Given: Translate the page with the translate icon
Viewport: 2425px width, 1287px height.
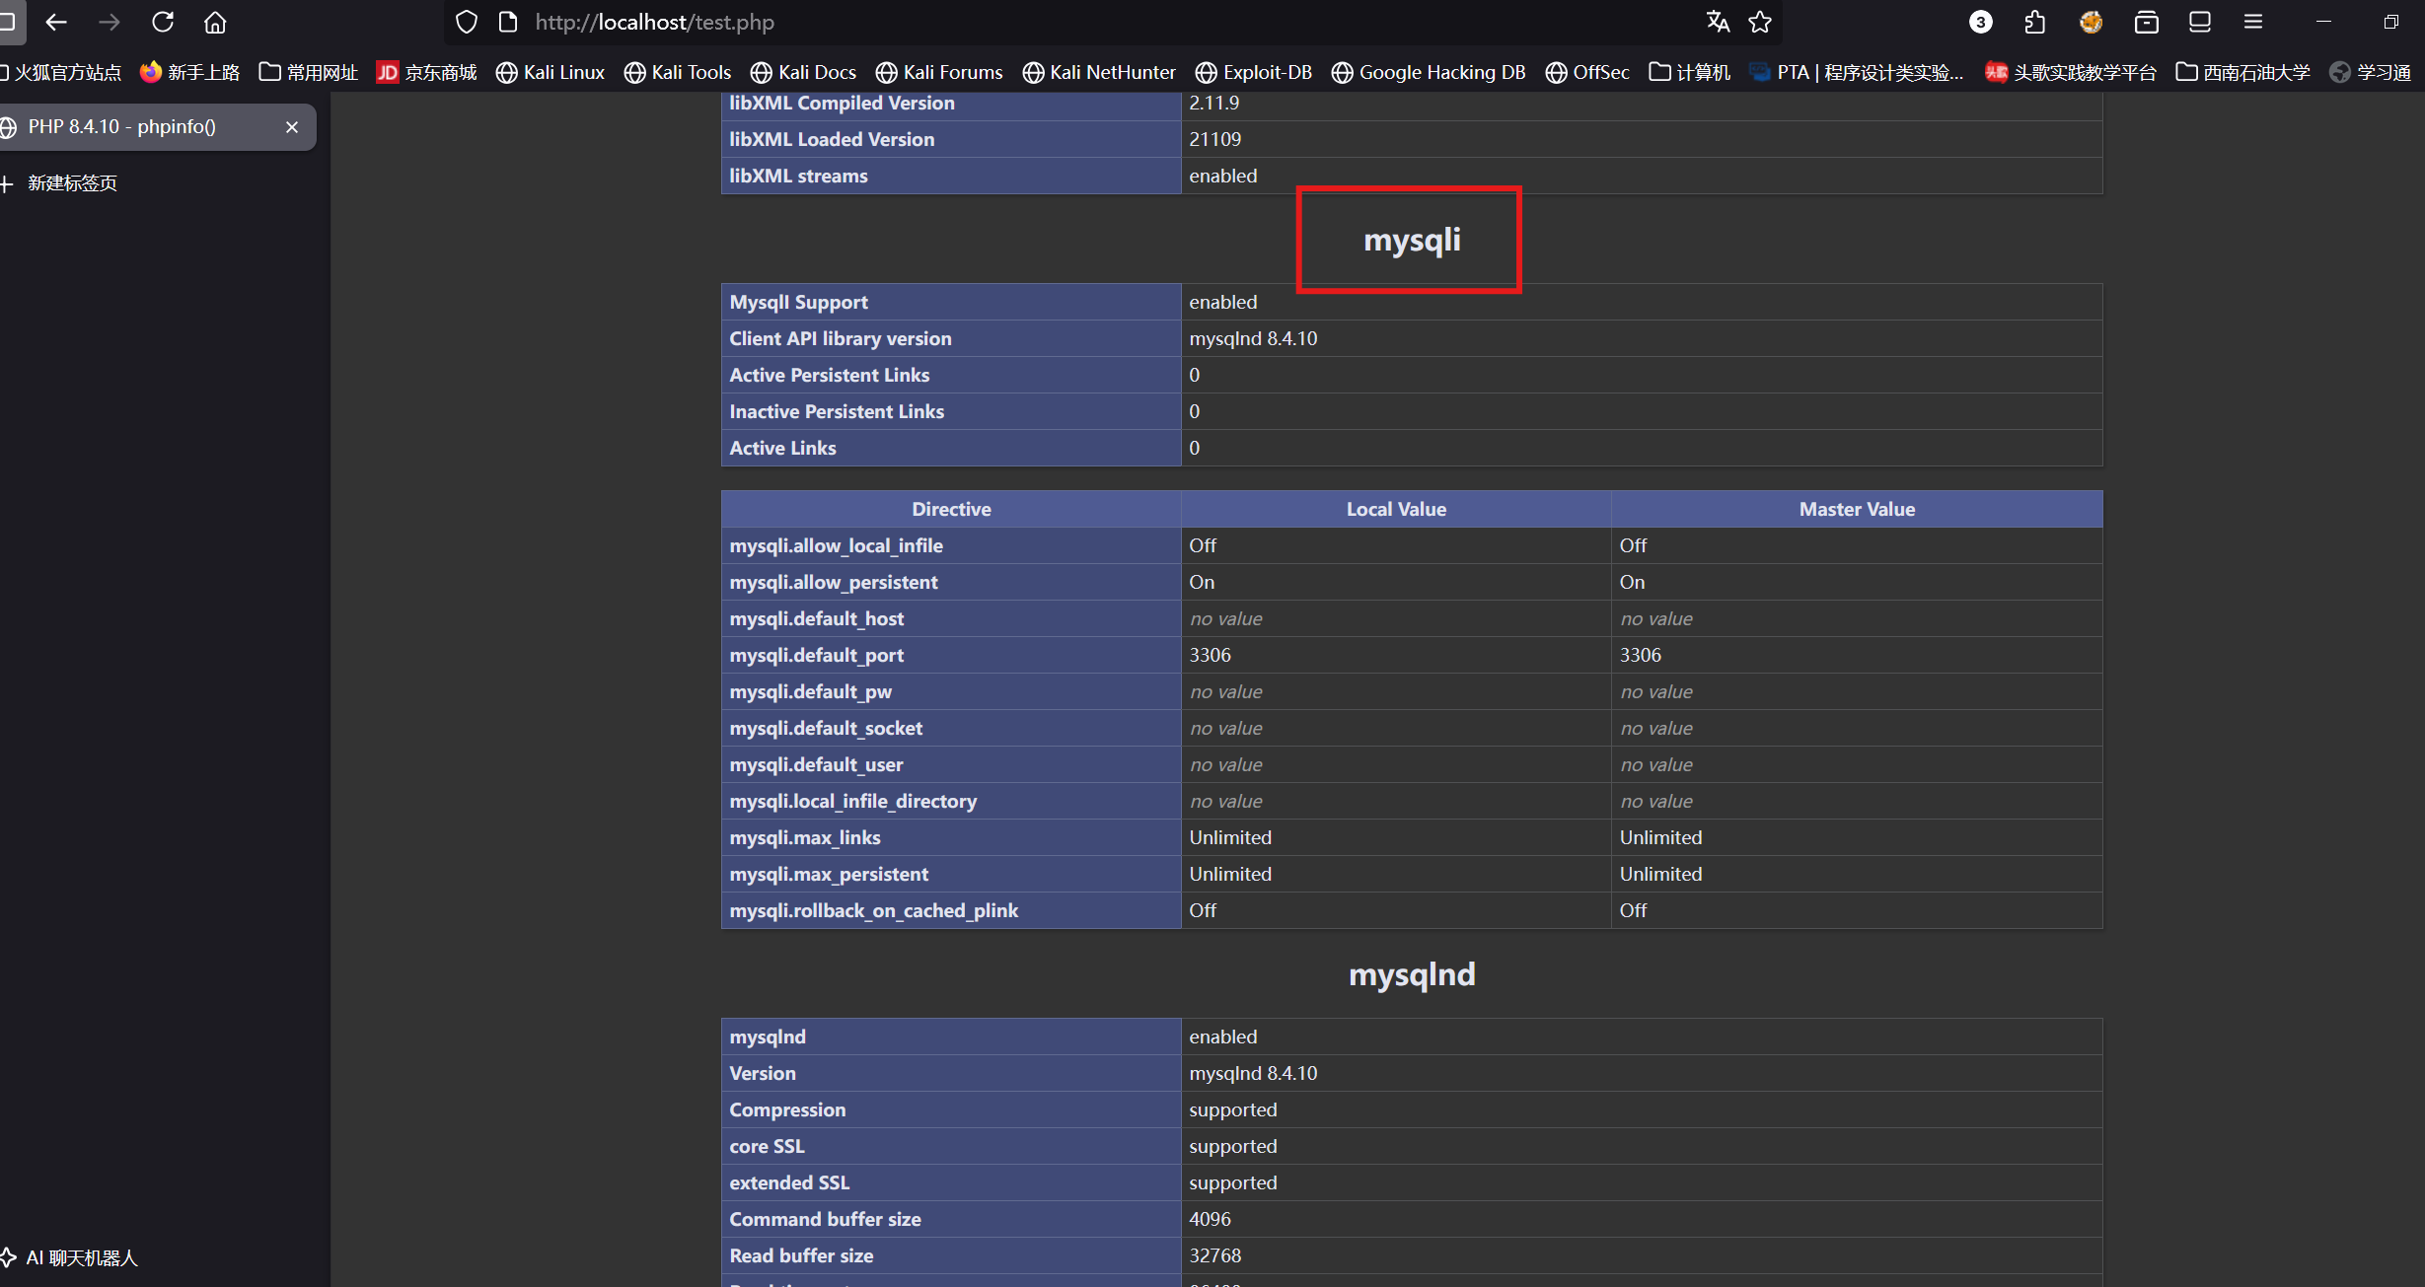Looking at the screenshot, I should click(1717, 22).
